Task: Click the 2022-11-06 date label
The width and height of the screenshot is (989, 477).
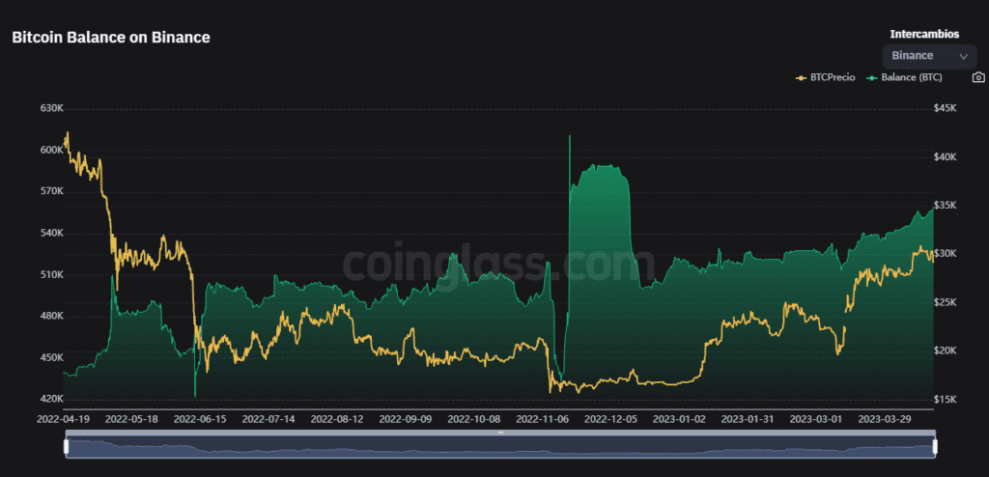Action: point(543,419)
